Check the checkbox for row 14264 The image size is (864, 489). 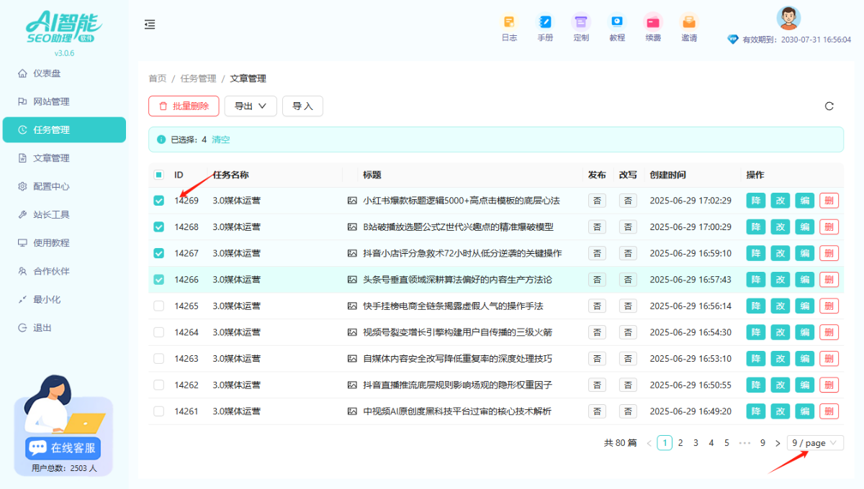pyautogui.click(x=159, y=332)
